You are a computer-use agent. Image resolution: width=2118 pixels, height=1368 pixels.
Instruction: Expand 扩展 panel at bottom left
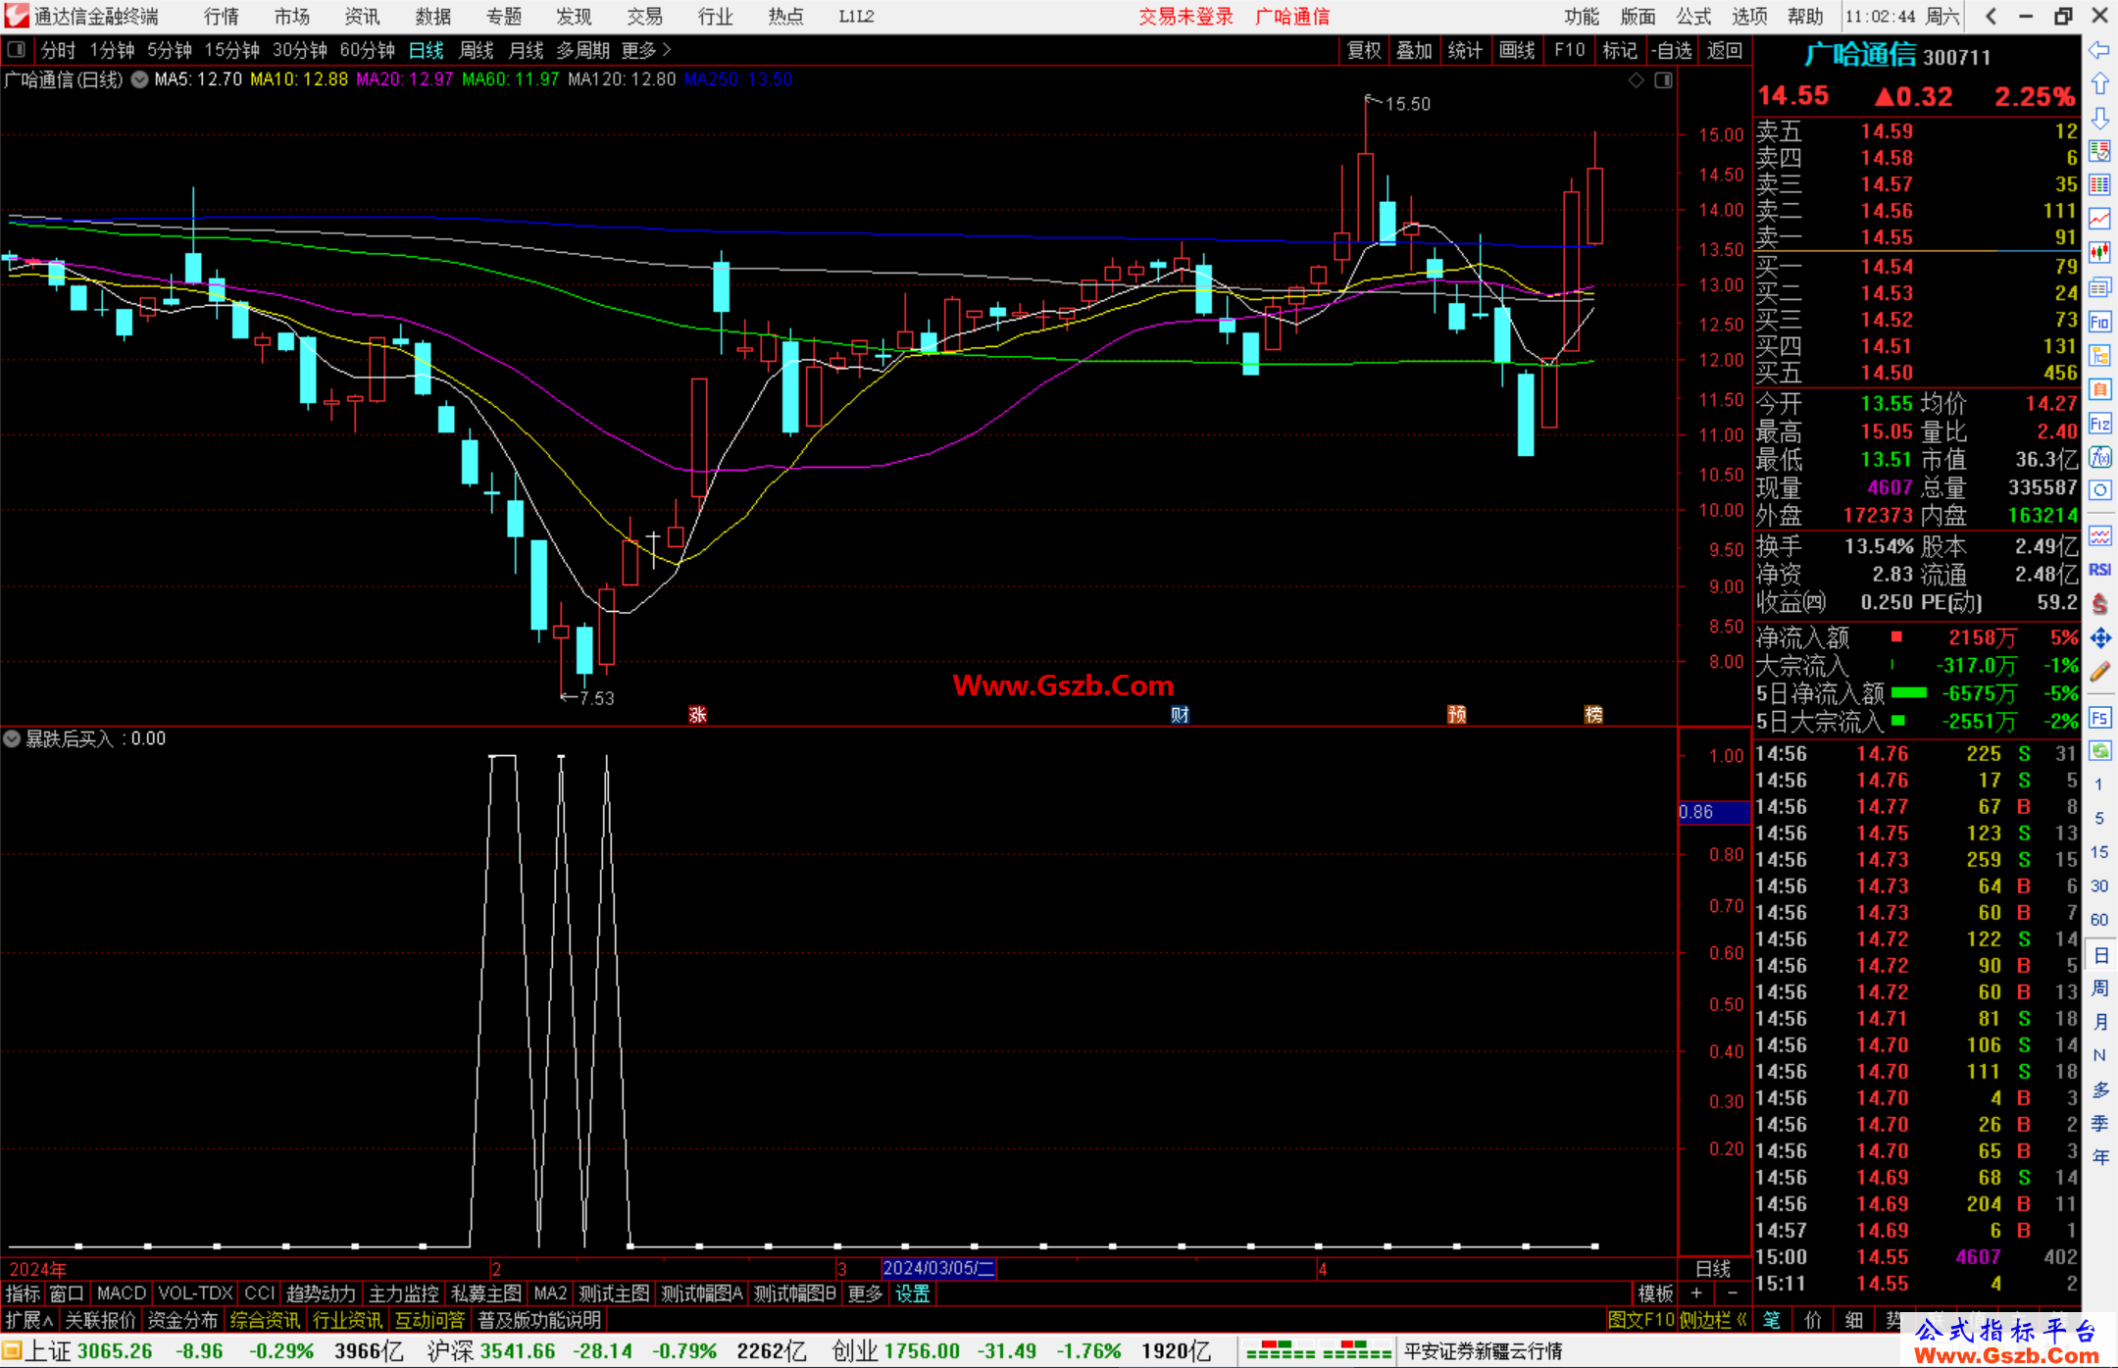click(x=28, y=1320)
